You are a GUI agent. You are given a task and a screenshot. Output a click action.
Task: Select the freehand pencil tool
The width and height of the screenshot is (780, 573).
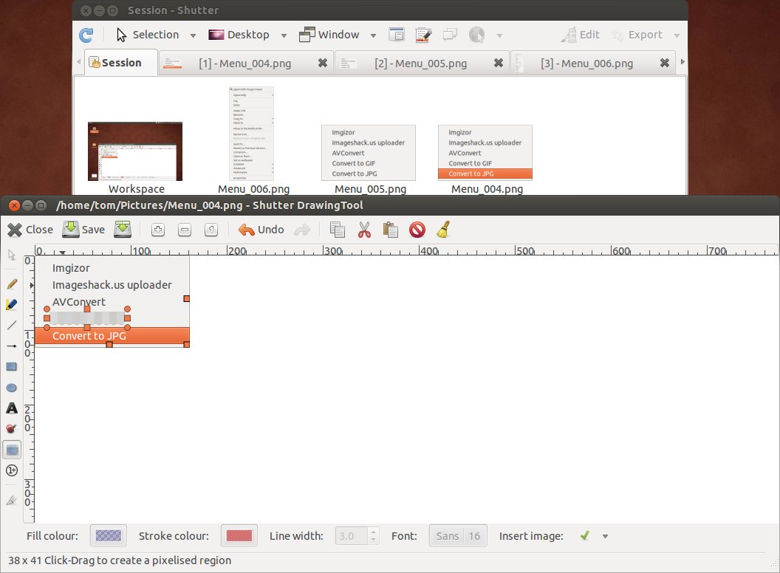coord(12,284)
